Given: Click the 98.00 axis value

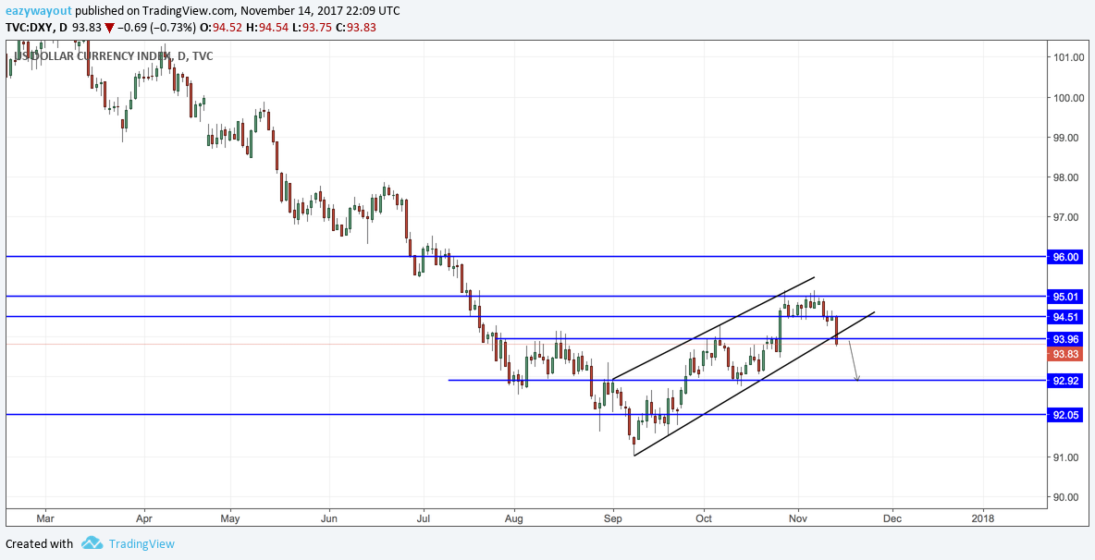Looking at the screenshot, I should [x=1067, y=177].
